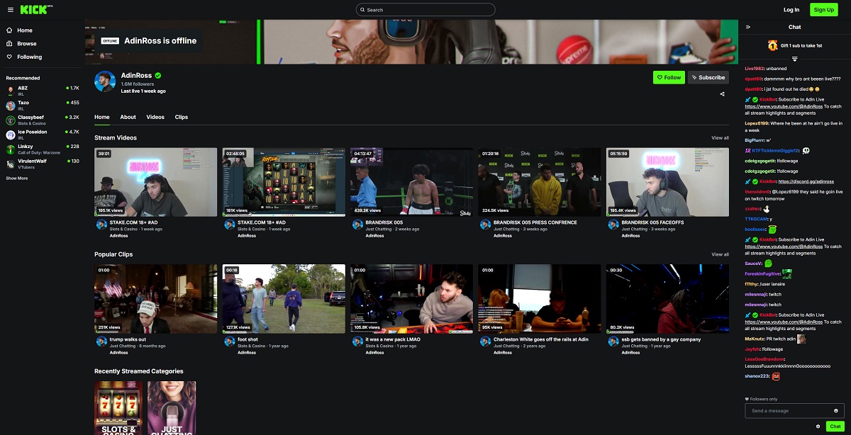Open BRANDRISK 005 PRESS CONFRENCE video thumbnail
The width and height of the screenshot is (851, 435).
(x=539, y=182)
